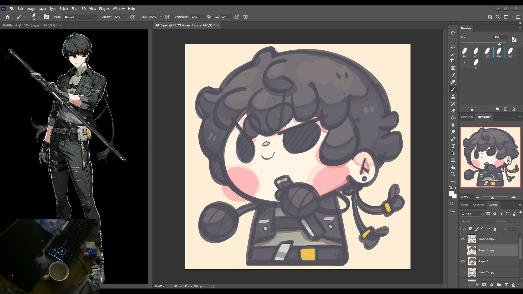523x294 pixels.
Task: Click the Home icon in options bar
Action: coord(8,17)
